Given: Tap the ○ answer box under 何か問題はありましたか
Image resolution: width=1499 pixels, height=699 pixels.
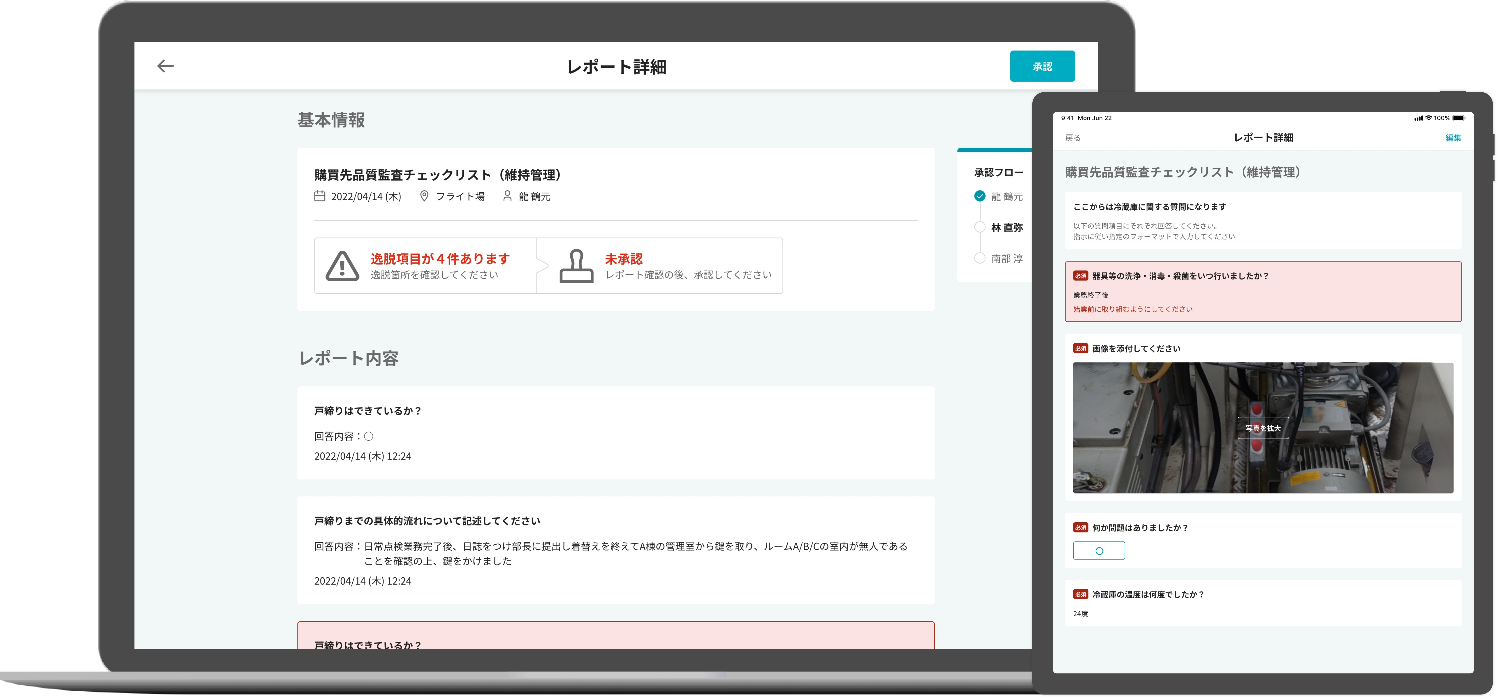Looking at the screenshot, I should 1099,551.
